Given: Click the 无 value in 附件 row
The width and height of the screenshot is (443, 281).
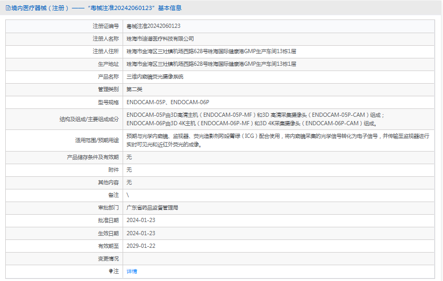Looking at the screenshot, I should tap(129, 170).
